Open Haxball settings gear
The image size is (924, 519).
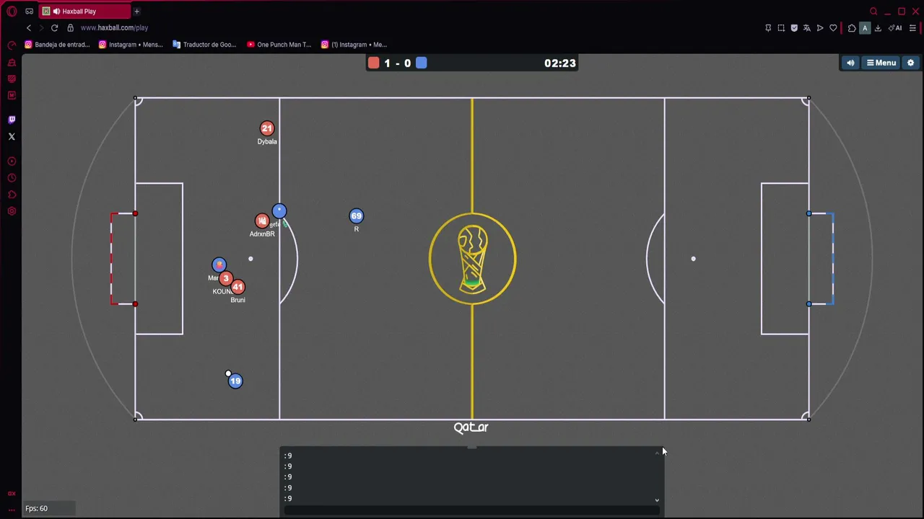(910, 63)
